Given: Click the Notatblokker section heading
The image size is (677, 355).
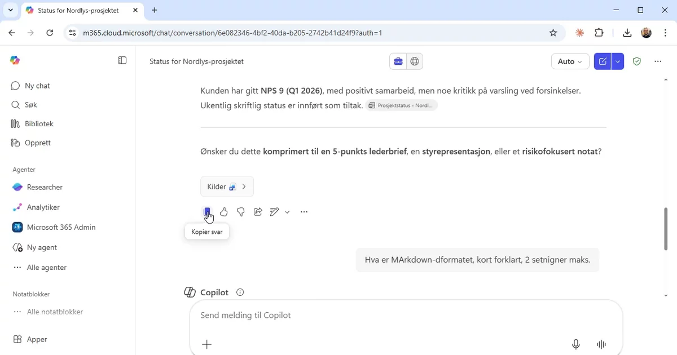Looking at the screenshot, I should pos(31,294).
